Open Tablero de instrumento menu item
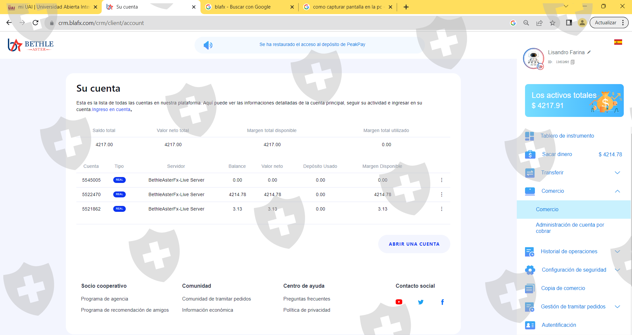The height and width of the screenshot is (335, 632). (567, 136)
